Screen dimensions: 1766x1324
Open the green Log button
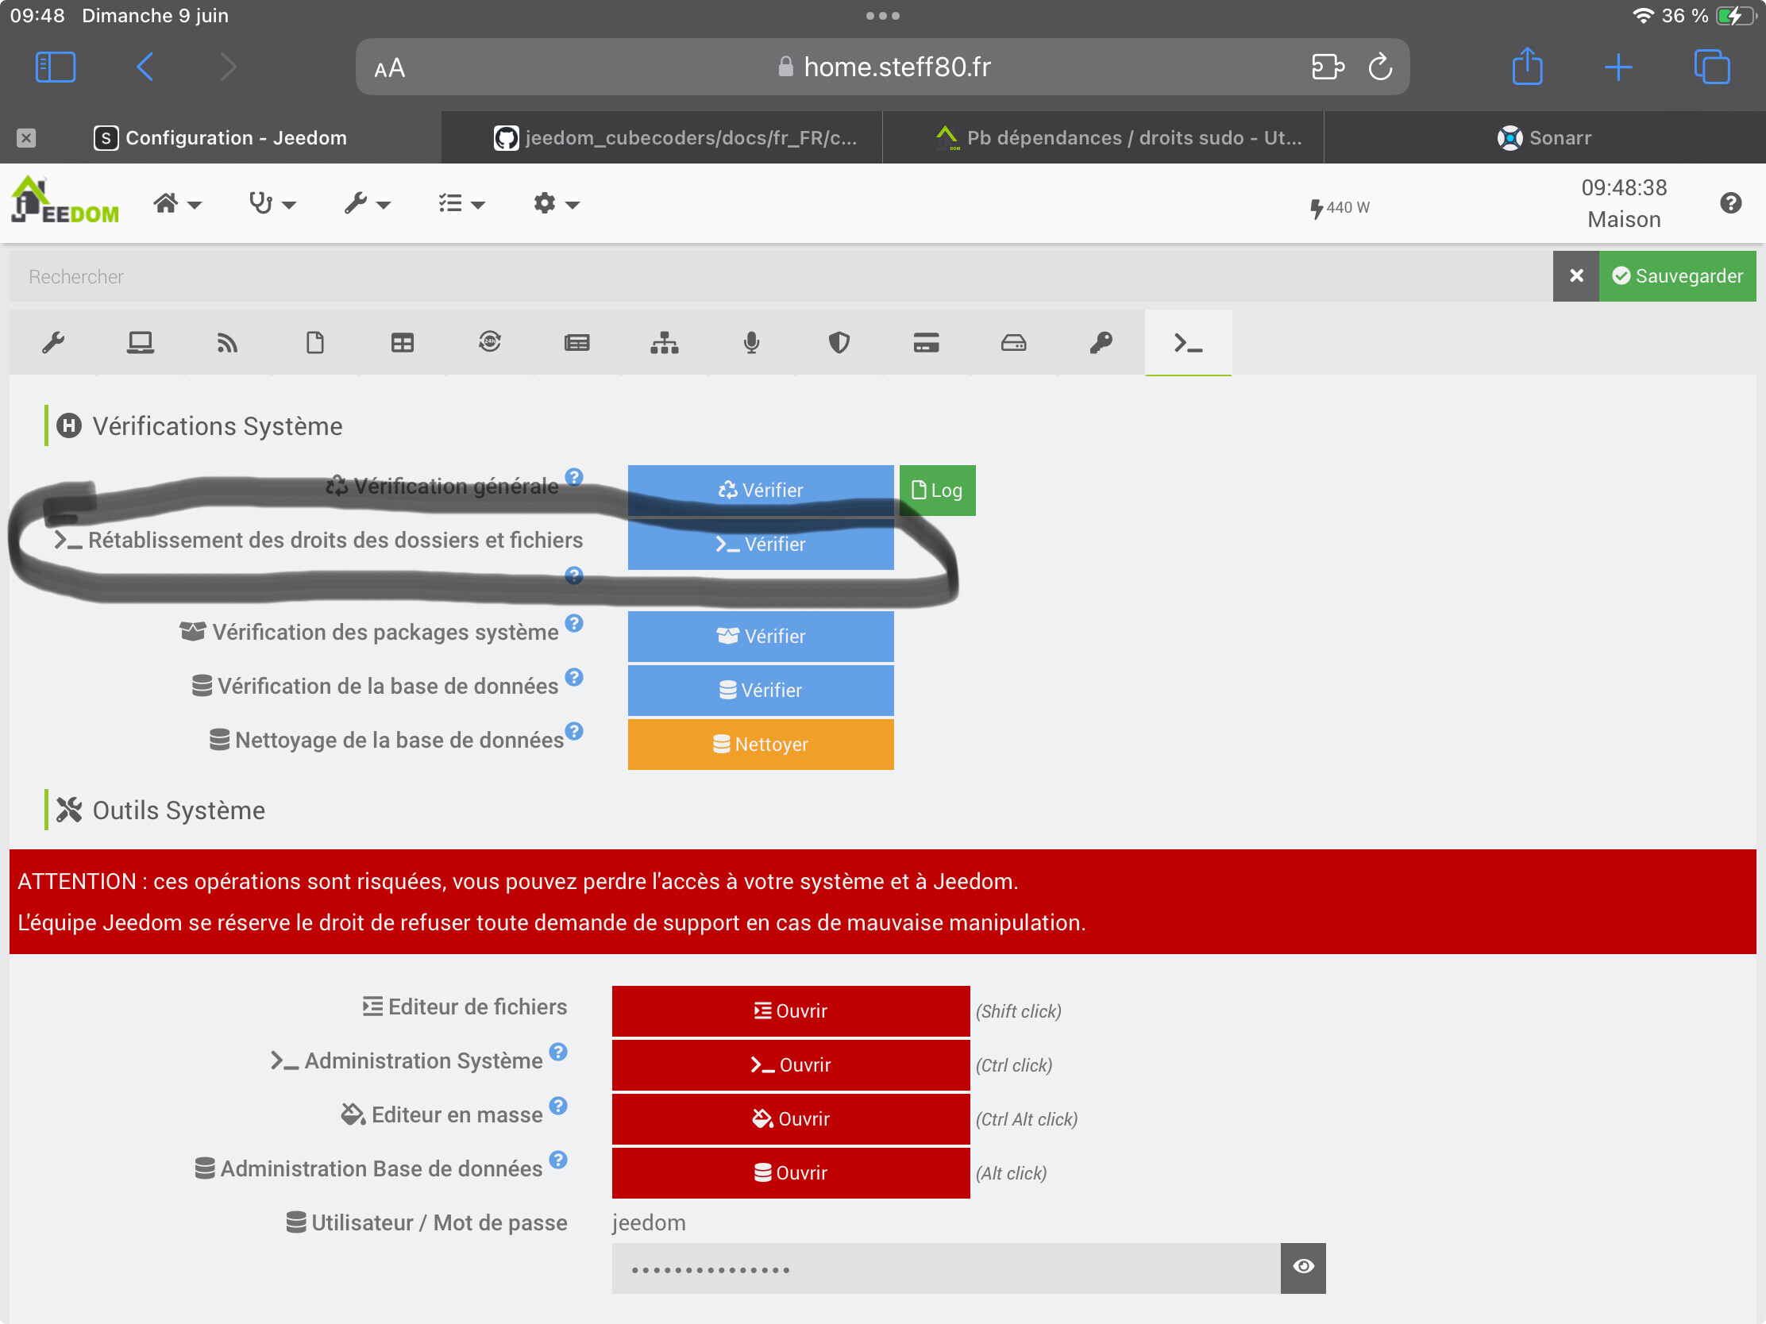click(937, 490)
